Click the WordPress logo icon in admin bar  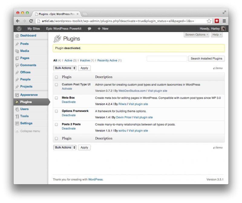19,29
